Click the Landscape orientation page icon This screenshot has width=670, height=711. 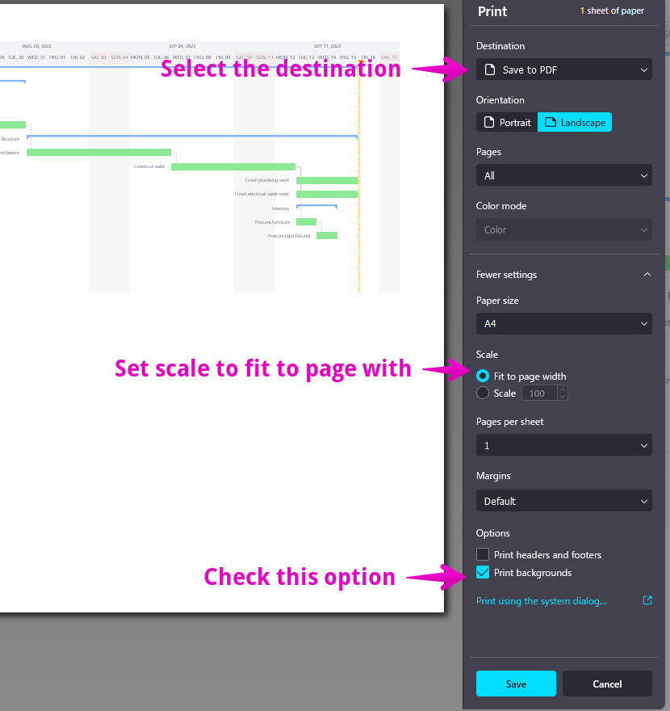pyautogui.click(x=551, y=123)
